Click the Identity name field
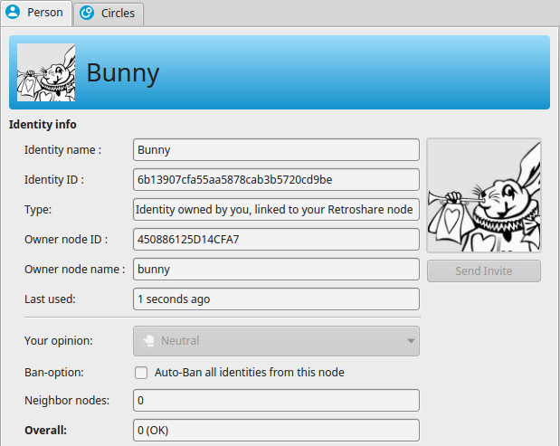 (276, 149)
